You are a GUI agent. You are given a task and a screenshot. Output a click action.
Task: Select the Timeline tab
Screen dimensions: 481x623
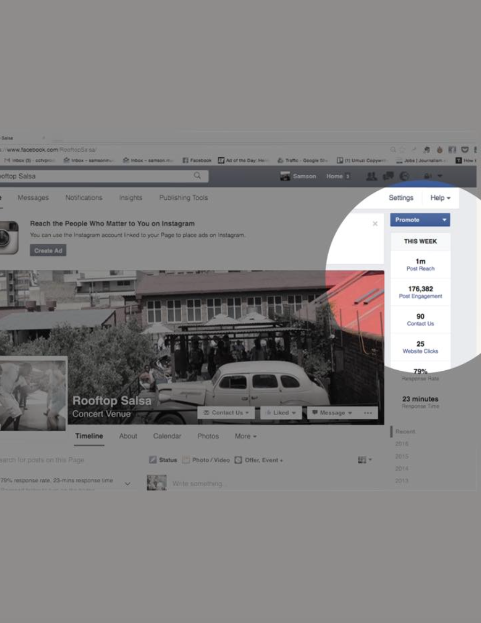(89, 436)
